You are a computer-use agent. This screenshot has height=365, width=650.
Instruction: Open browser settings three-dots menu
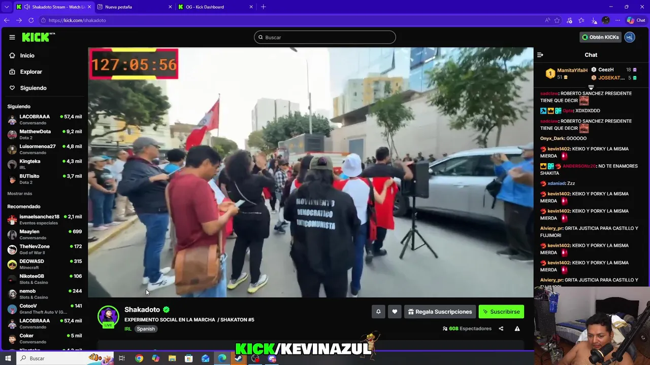click(x=617, y=20)
